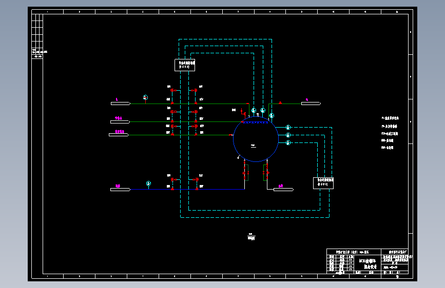Image resolution: width=445 pixels, height=288 pixels.
Task: Click the cyan instrument circle on the blue pipe
Action: 148,183
